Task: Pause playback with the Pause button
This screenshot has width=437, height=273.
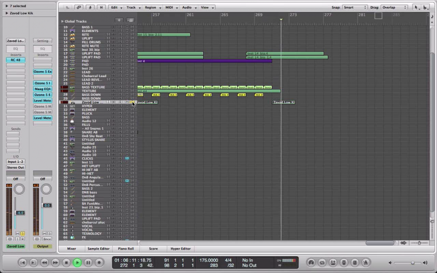Action: (88, 262)
